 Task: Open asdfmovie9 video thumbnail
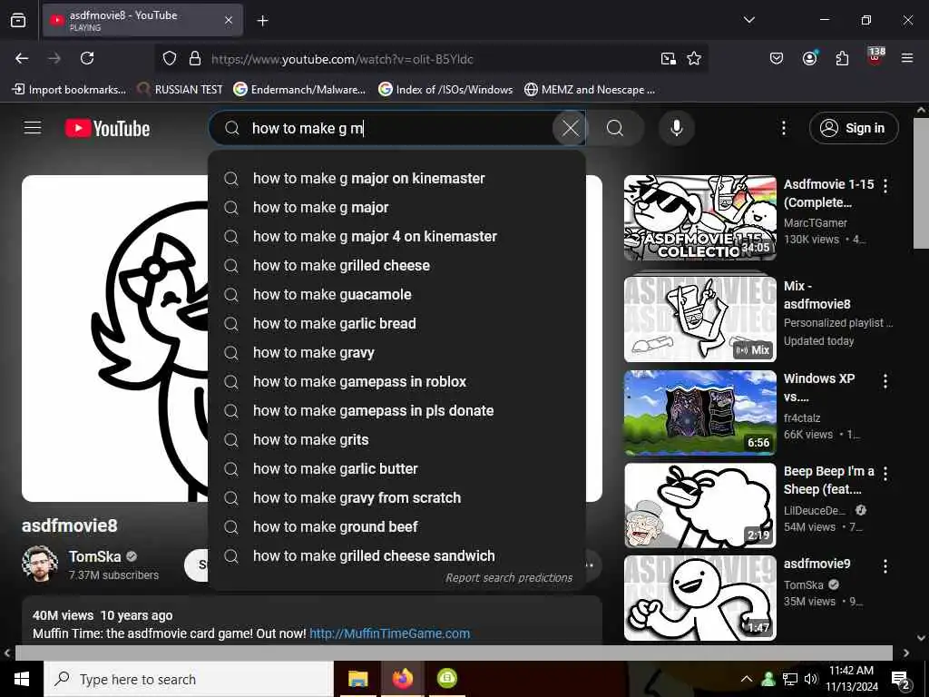699,598
